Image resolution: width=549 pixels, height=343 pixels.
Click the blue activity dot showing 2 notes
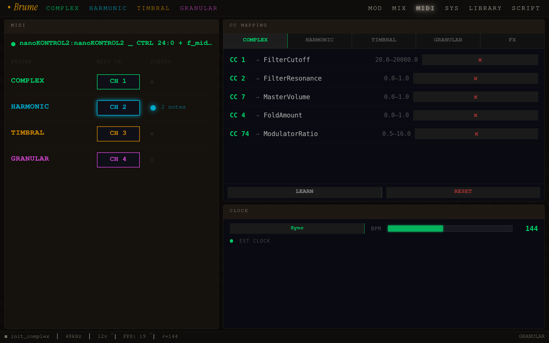point(153,108)
